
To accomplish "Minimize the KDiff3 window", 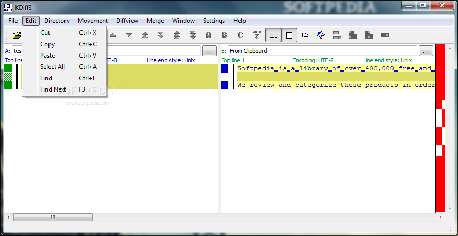I will pos(410,5).
